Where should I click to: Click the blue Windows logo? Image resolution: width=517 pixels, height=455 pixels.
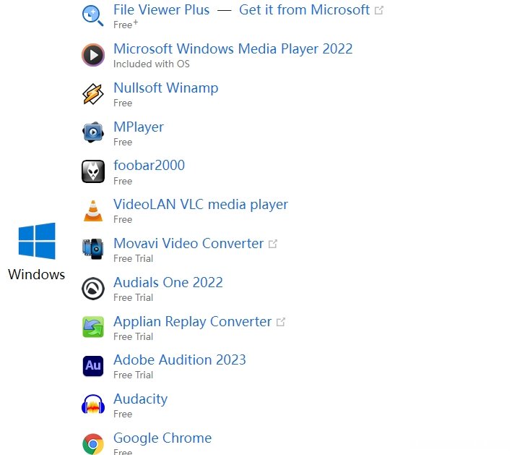[37, 241]
